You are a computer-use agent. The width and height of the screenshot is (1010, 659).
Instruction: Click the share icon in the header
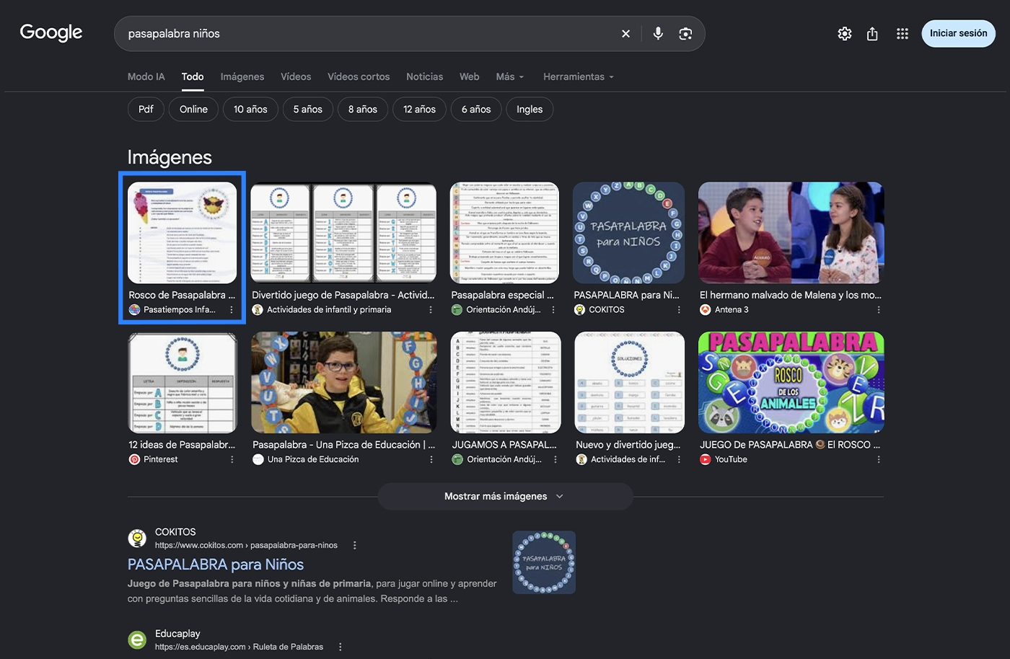tap(872, 34)
